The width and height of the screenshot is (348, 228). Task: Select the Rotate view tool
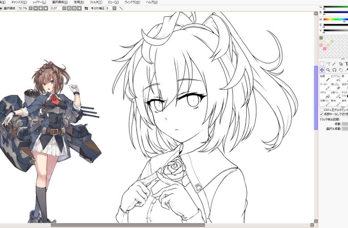coord(334,70)
